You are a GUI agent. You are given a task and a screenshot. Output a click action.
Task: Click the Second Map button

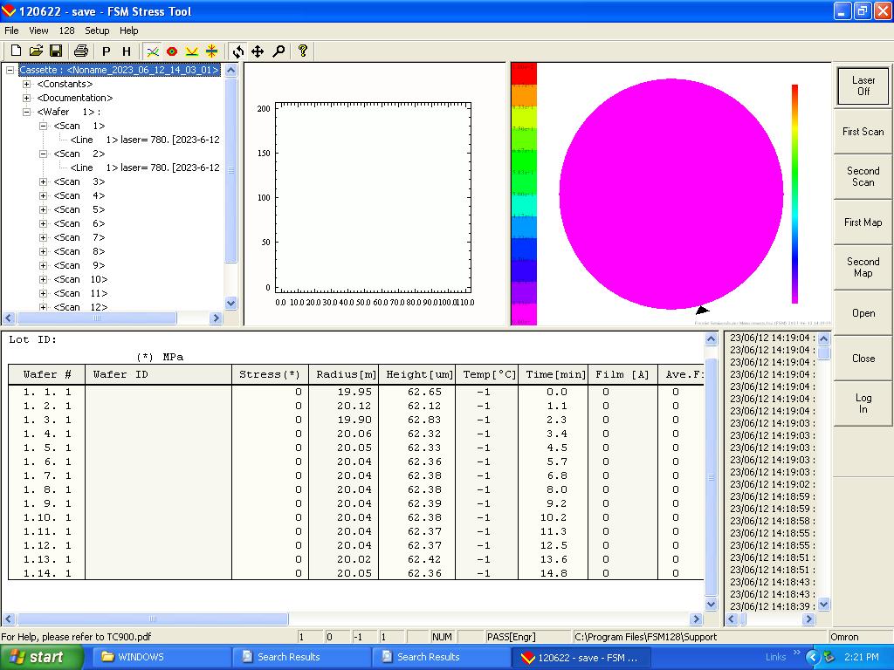tap(863, 267)
